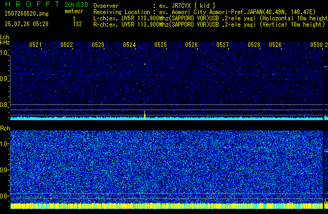Viewport: 328px width, 214px height.
Task: Click the 'meteor' label
Action: tap(74, 11)
